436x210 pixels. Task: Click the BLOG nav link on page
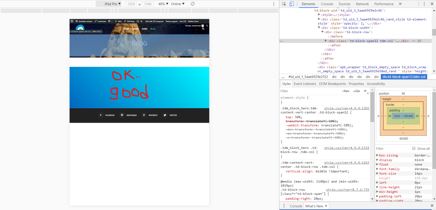point(153,29)
